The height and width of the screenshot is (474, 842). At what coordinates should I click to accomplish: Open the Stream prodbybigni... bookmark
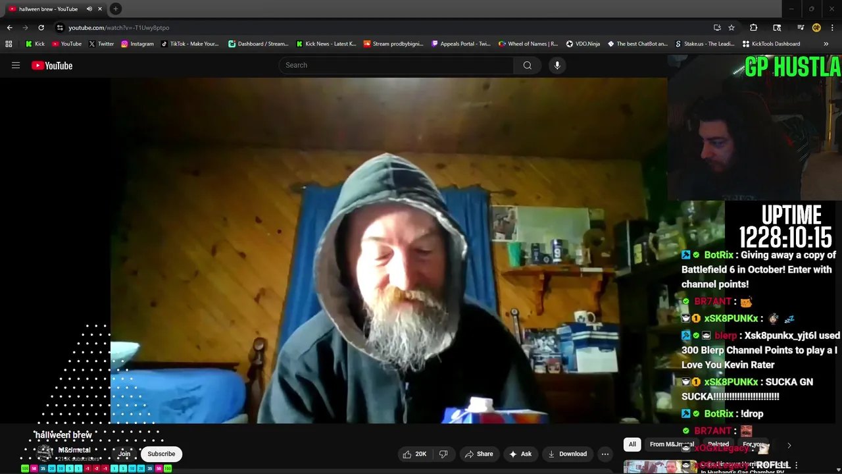point(394,44)
